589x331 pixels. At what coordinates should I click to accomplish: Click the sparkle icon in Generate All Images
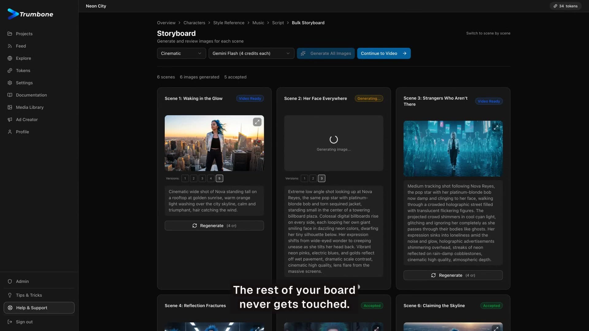point(303,53)
